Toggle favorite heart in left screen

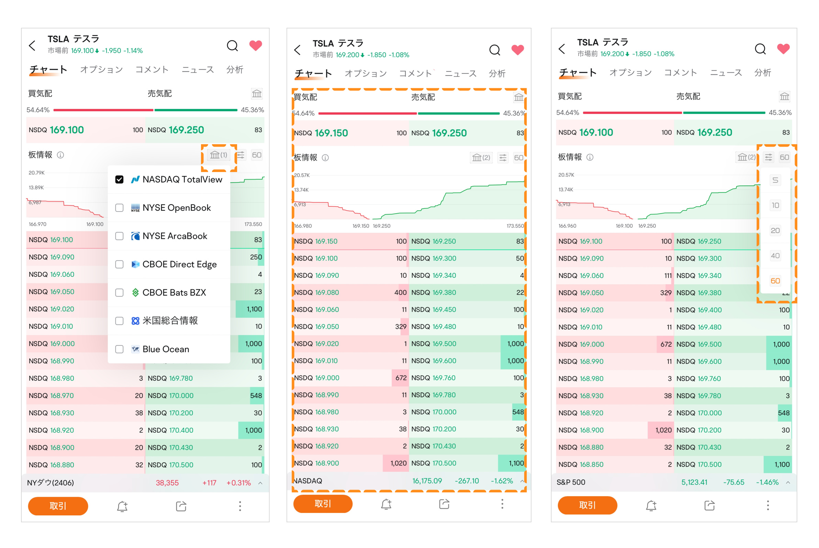[256, 45]
